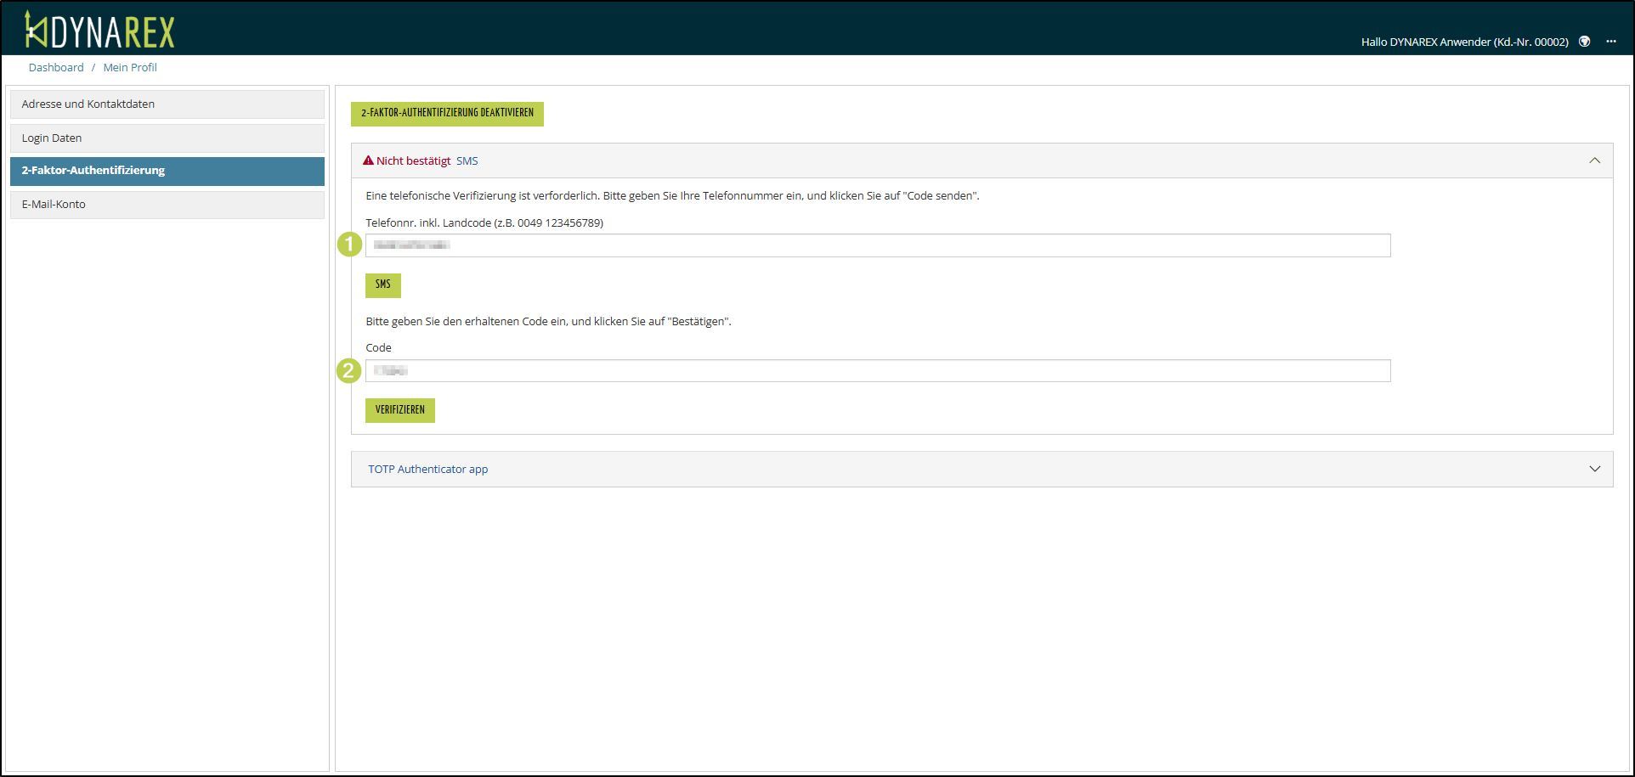The width and height of the screenshot is (1635, 777).
Task: Open the three-dots more options menu
Action: 1610,42
